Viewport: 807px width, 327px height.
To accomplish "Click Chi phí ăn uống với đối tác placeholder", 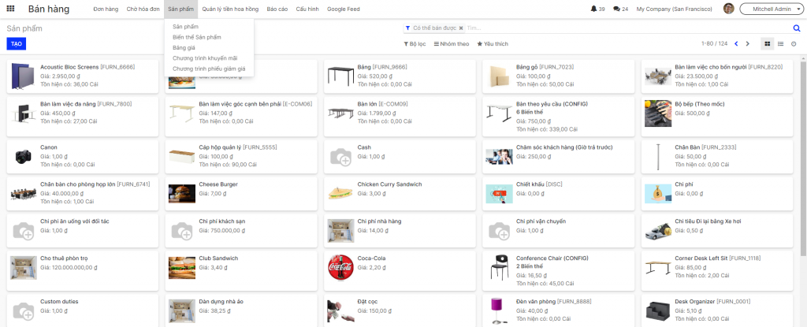I will [x=23, y=231].
